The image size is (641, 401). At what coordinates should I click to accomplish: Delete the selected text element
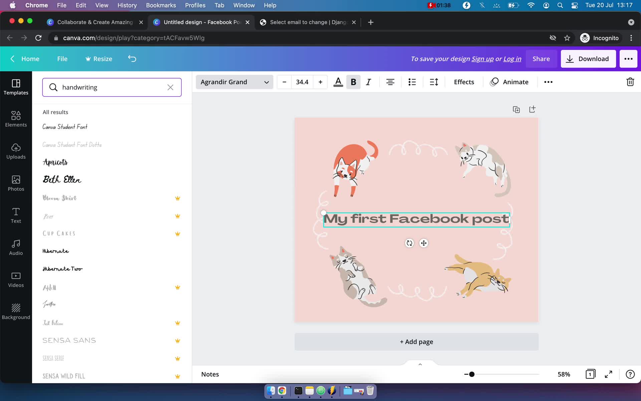pyautogui.click(x=630, y=82)
